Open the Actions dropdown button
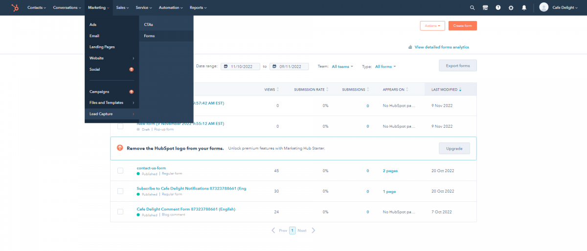Image resolution: width=587 pixels, height=251 pixels. click(432, 26)
